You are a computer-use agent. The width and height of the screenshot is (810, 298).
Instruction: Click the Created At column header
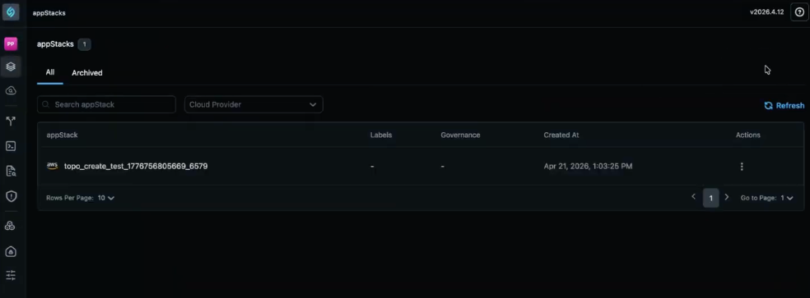(x=561, y=135)
